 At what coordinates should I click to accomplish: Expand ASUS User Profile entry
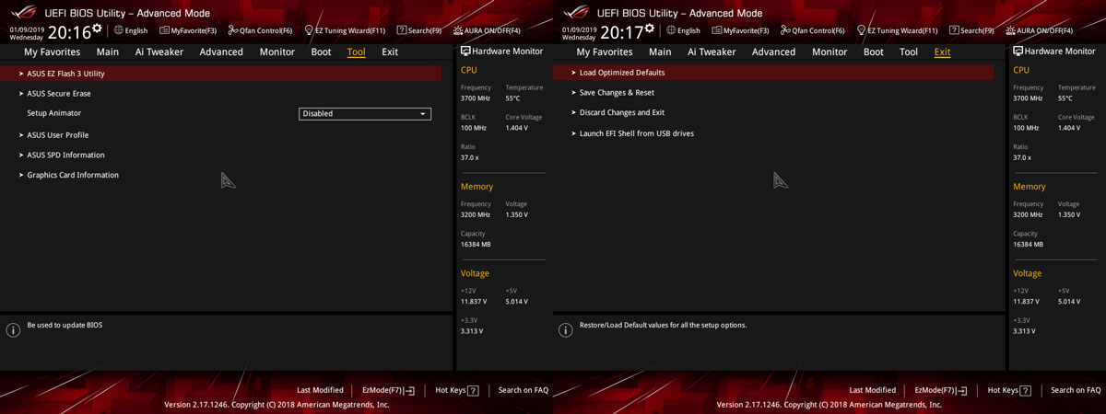tap(58, 135)
